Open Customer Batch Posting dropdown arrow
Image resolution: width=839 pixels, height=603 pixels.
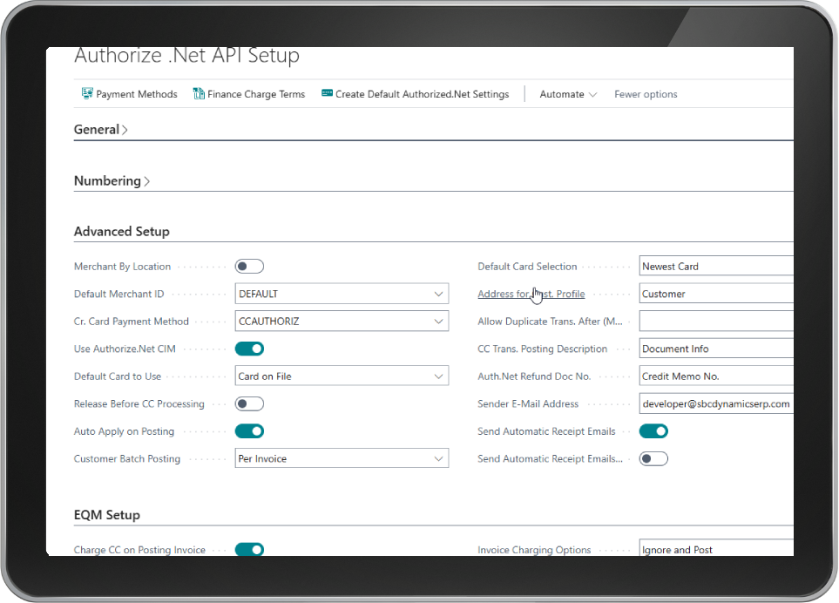point(439,458)
